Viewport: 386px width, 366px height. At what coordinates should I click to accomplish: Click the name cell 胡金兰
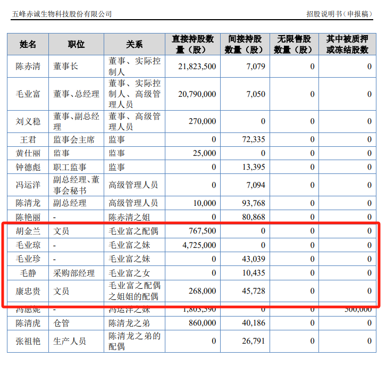coord(28,231)
